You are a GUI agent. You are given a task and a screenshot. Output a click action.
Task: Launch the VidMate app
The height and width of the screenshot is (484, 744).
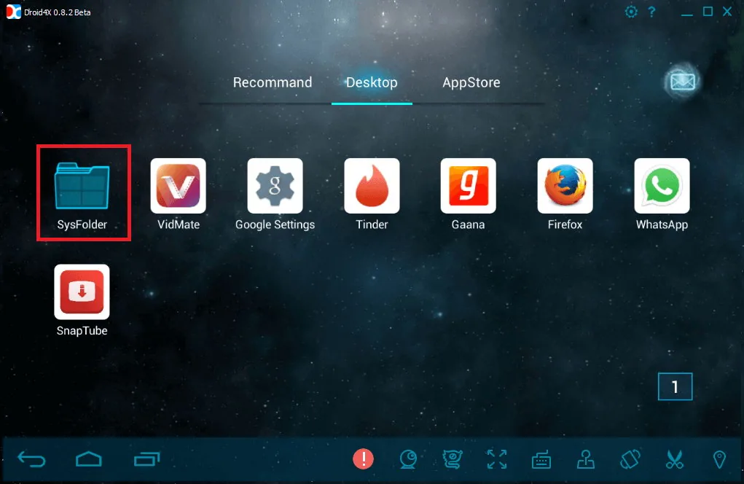click(179, 186)
